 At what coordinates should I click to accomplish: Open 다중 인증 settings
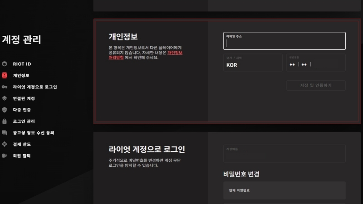(x=22, y=110)
